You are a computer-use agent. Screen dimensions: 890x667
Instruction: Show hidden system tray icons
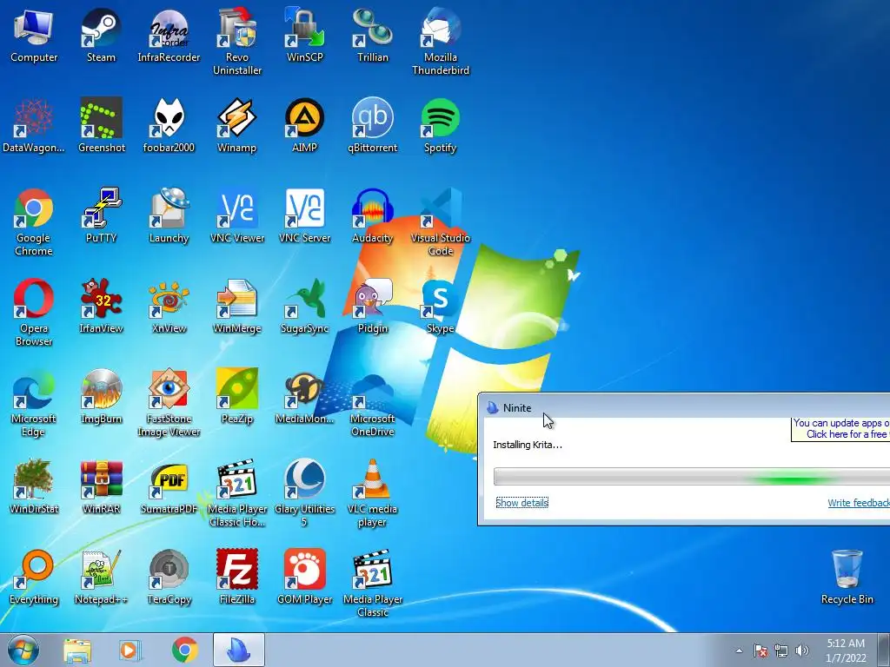[x=739, y=650]
